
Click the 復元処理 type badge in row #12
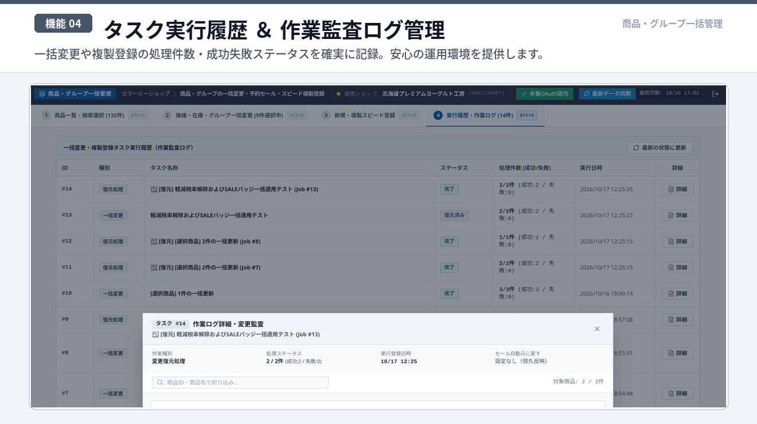[x=113, y=241]
